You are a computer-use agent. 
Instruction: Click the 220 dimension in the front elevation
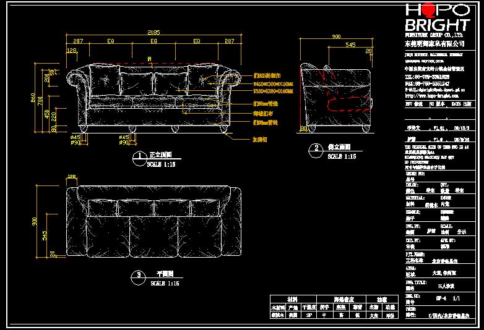tap(54, 116)
